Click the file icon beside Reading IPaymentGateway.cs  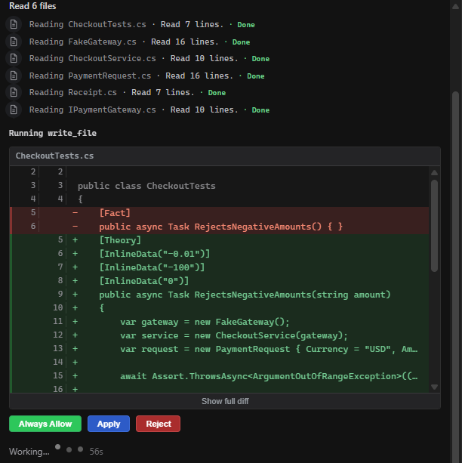(14, 110)
